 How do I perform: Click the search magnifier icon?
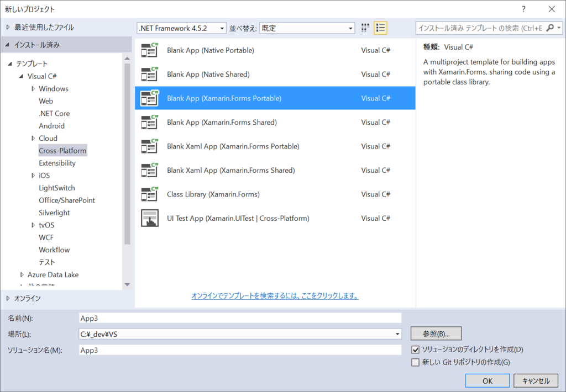tap(550, 28)
